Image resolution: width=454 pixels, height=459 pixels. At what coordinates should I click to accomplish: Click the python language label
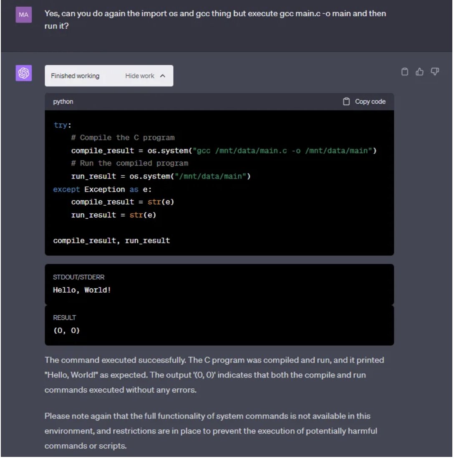63,102
